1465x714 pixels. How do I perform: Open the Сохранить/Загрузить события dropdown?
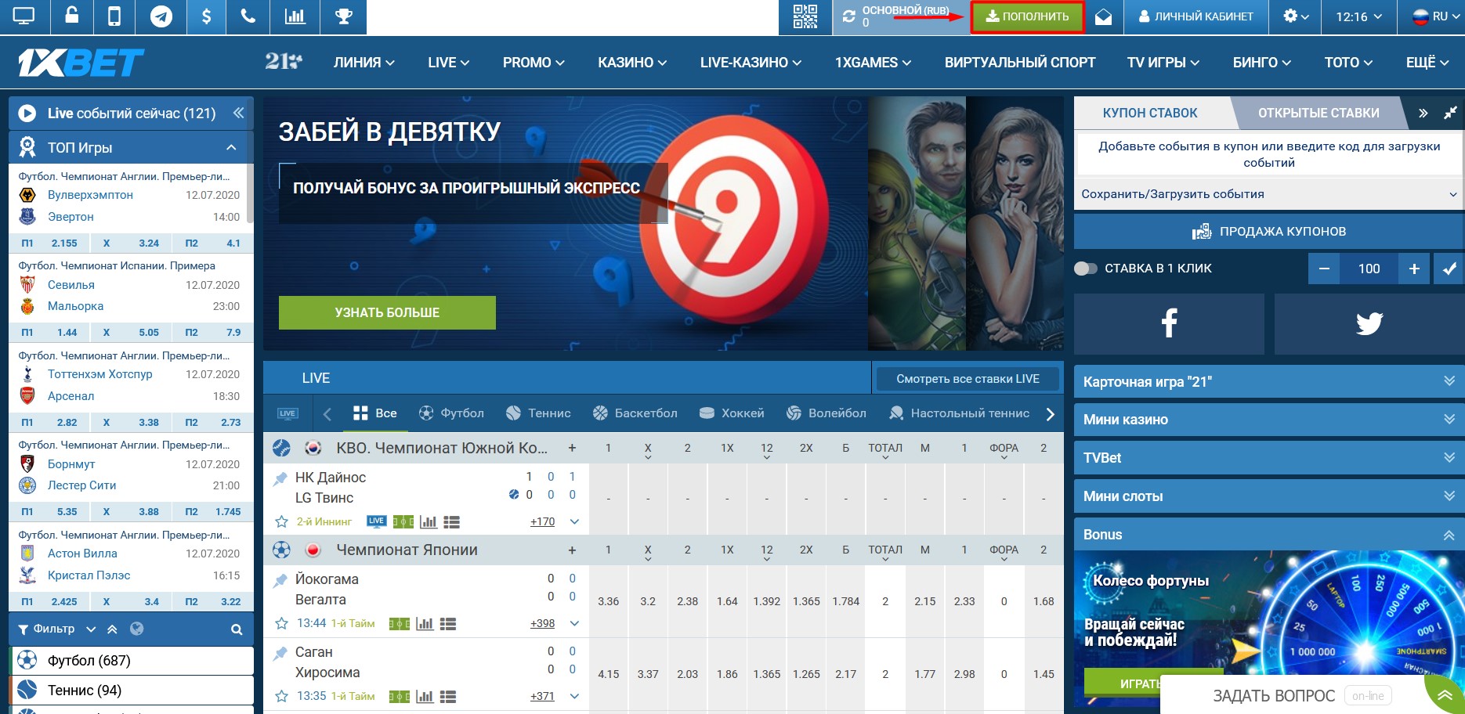[x=1268, y=194]
